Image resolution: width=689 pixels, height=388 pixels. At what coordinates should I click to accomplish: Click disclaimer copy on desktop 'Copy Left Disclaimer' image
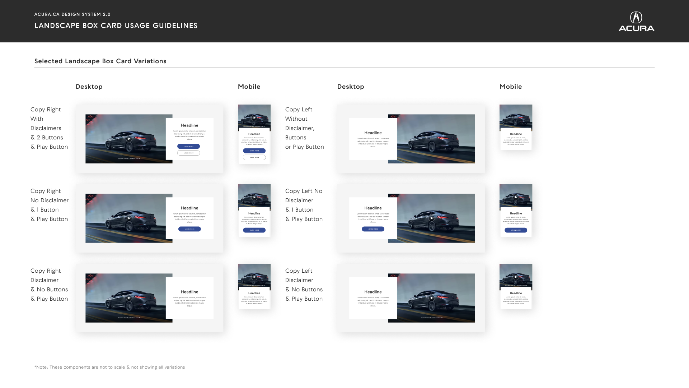(432, 318)
